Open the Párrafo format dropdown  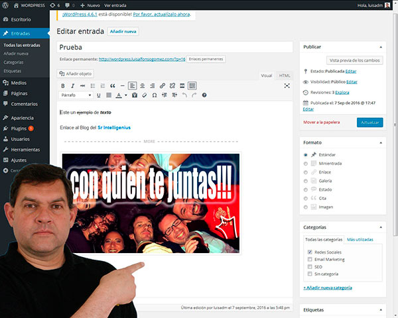coord(76,95)
